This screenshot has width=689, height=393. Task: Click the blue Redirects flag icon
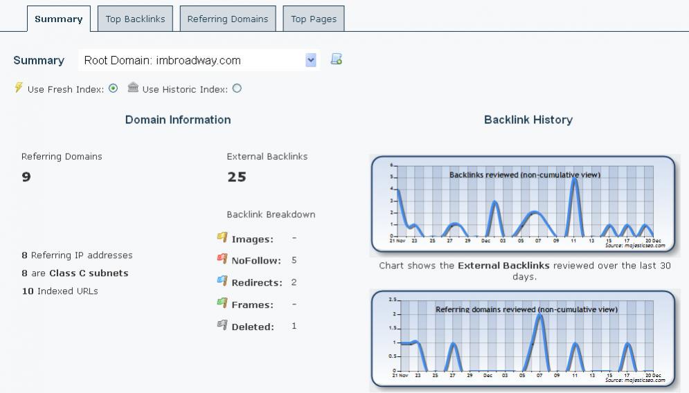pos(222,282)
